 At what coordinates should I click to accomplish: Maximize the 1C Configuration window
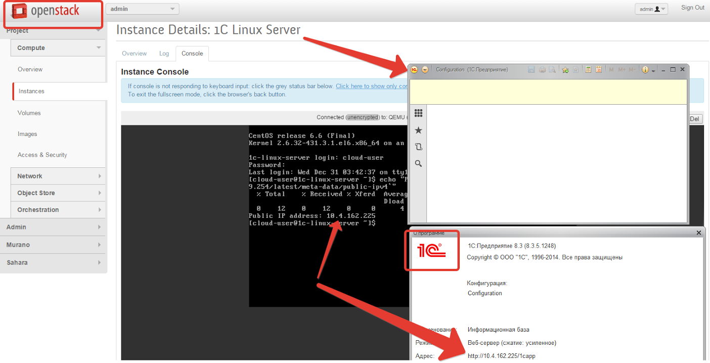tap(673, 70)
